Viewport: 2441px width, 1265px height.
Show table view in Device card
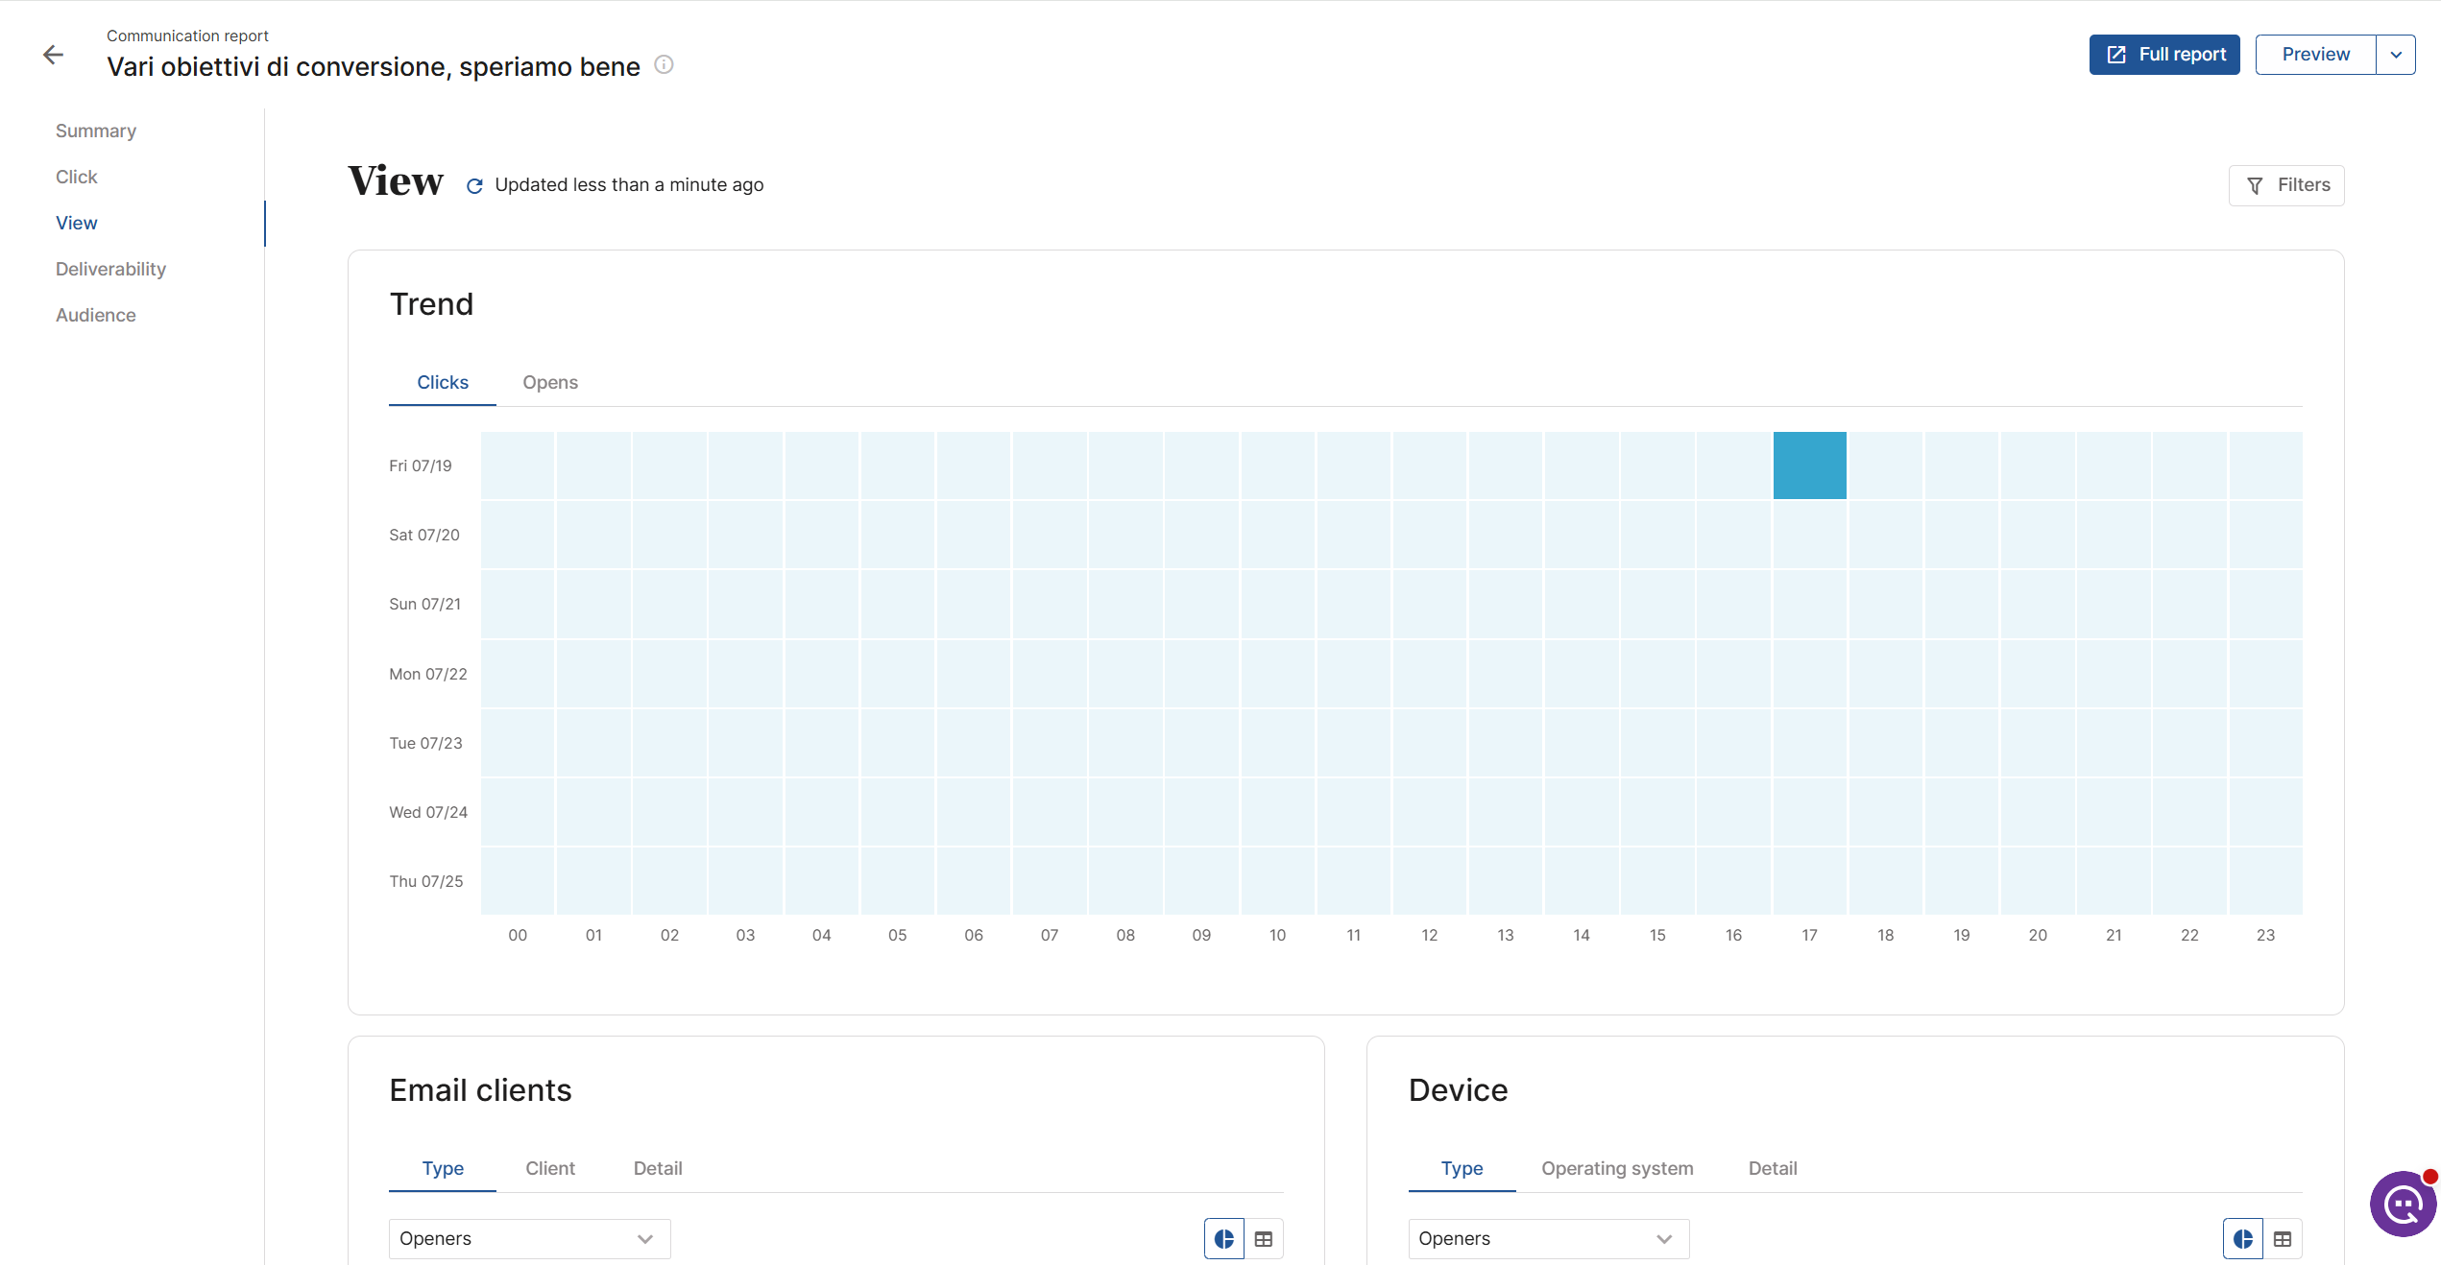(2283, 1238)
